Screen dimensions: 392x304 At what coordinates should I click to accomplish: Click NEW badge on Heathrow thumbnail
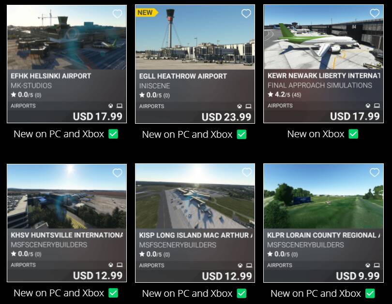click(x=147, y=13)
